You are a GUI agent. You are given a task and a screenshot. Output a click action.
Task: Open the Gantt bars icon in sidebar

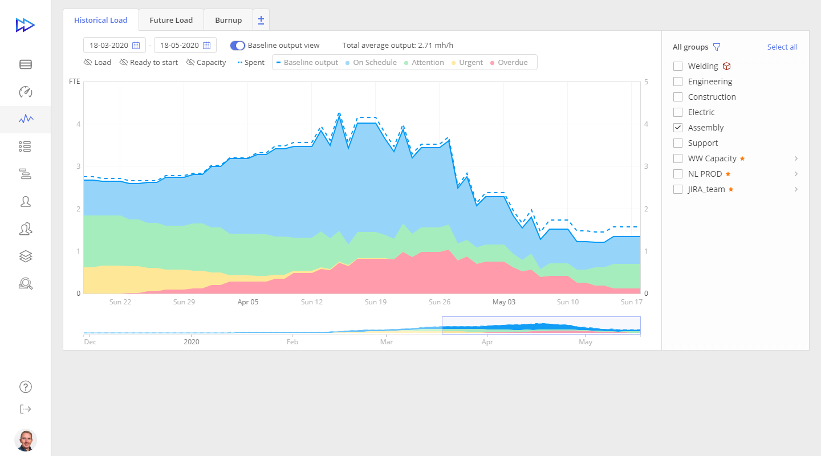pos(26,174)
